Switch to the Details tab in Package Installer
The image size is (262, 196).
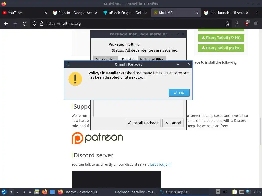pos(128,59)
